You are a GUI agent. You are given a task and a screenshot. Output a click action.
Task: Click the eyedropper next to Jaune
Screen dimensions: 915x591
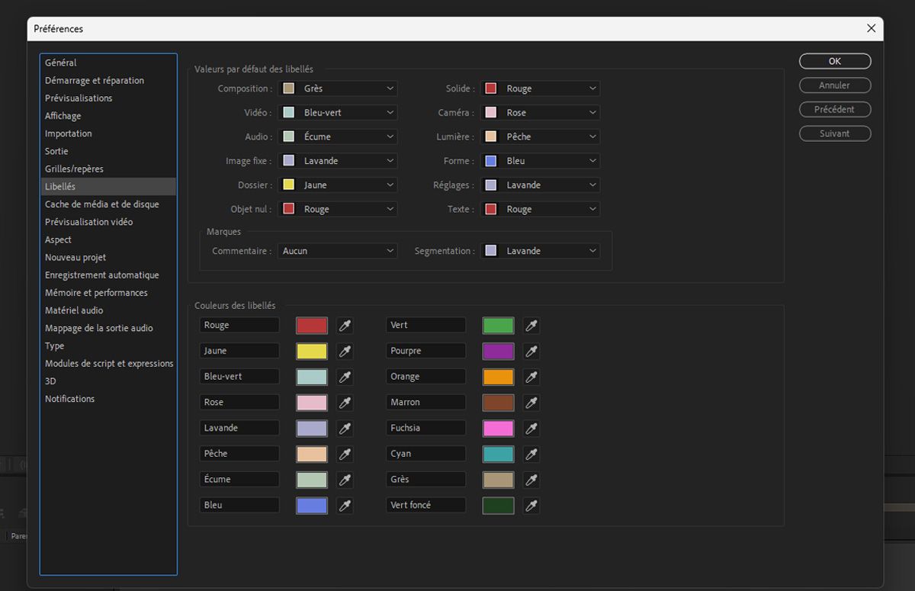(x=345, y=352)
